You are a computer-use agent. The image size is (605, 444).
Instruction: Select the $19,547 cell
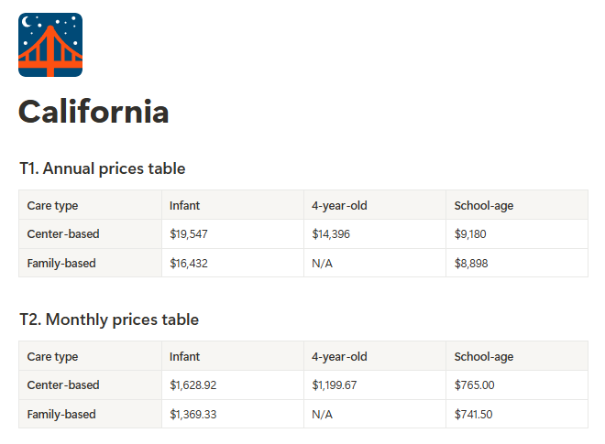point(233,234)
